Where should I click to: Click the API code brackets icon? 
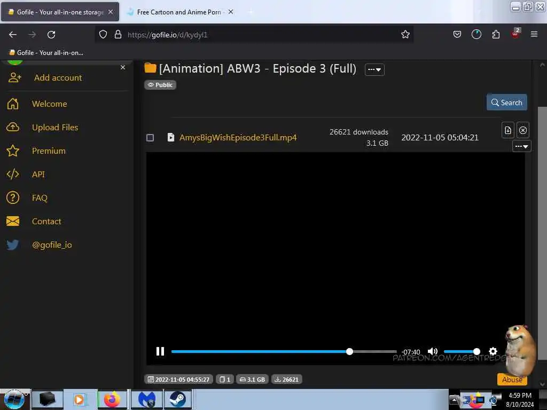(13, 174)
